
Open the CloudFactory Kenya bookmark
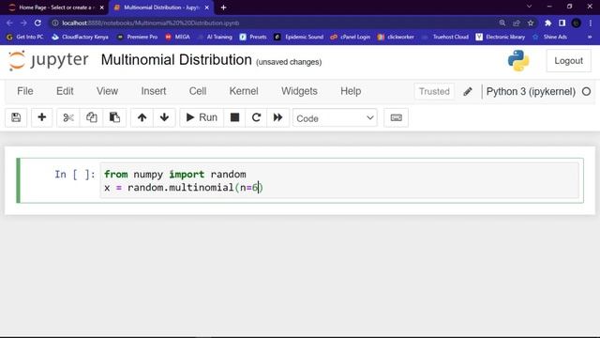tap(80, 37)
